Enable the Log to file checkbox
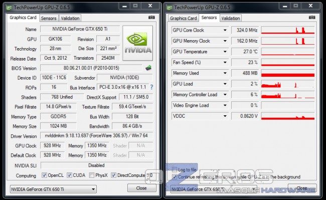 click(x=175, y=169)
